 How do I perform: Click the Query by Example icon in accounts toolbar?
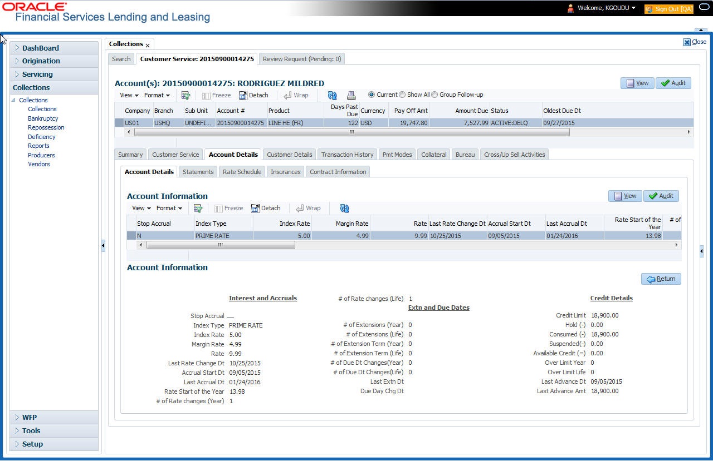coord(186,95)
